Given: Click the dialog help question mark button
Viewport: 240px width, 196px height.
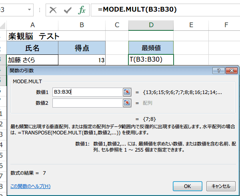Looking at the screenshot, I should point(218,71).
